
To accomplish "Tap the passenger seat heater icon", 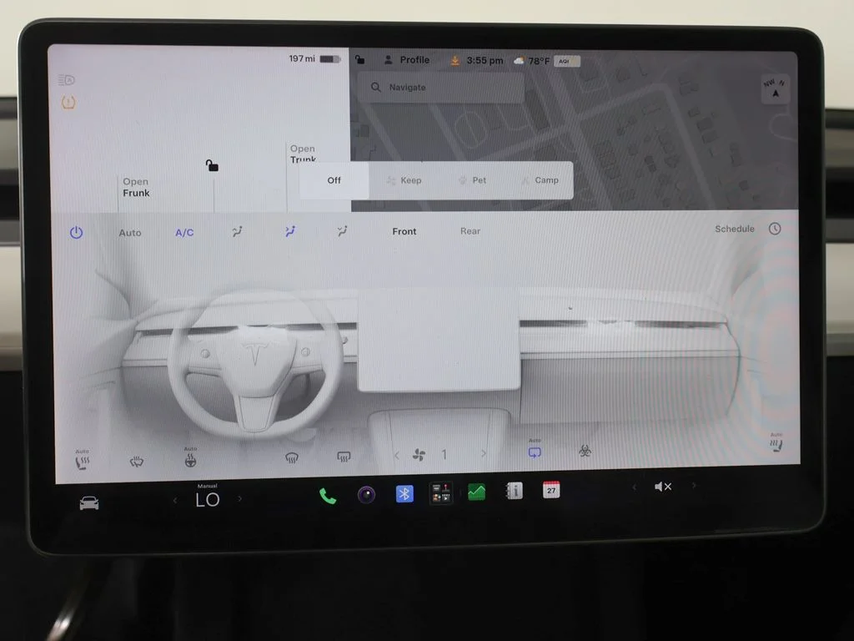I will point(776,443).
